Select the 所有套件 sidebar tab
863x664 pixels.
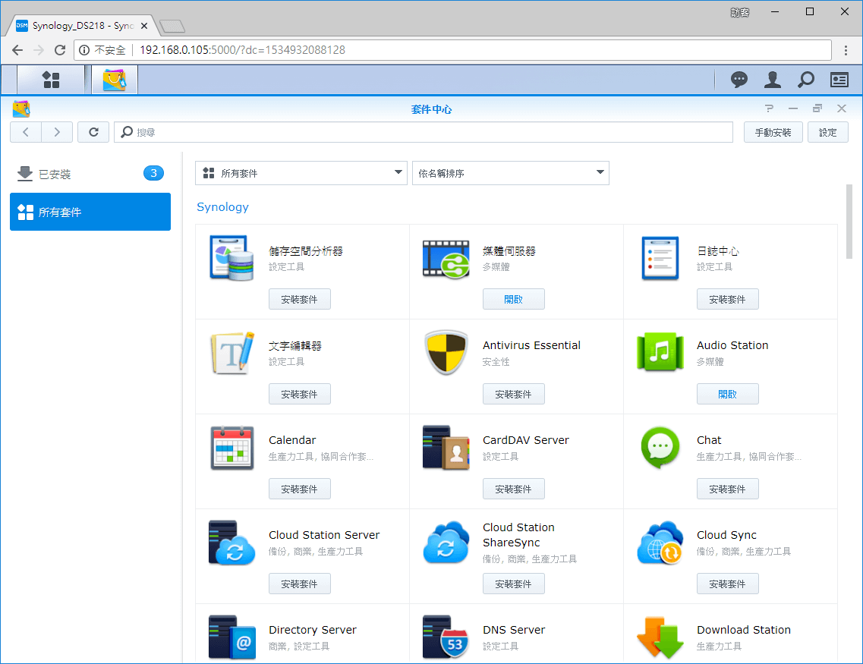point(90,212)
